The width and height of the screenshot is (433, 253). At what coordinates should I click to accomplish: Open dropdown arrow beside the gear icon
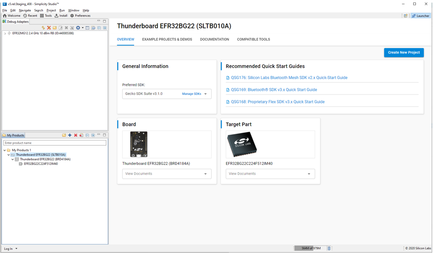click(x=82, y=28)
